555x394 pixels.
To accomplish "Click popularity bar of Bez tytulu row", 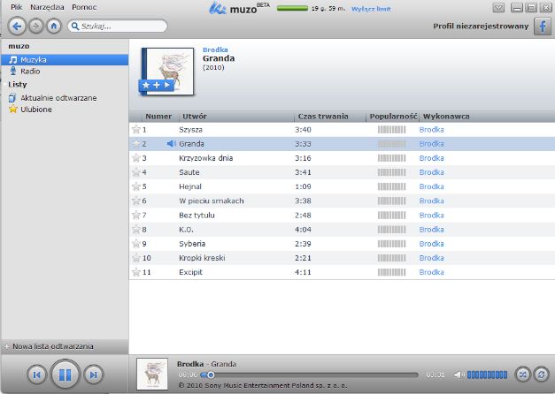I will (391, 216).
